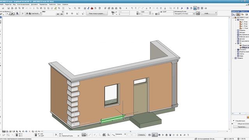Toggle the first coordinate lock icon bottom bar
249x140 pixels.
(17, 135)
